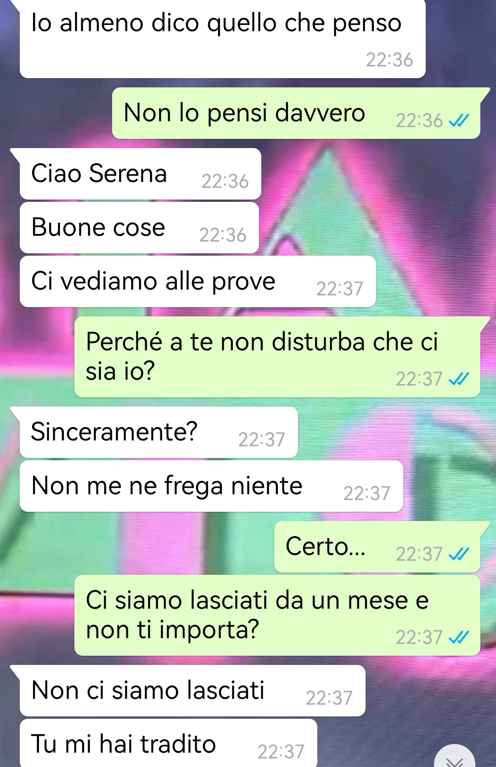Tap the scroll-to-bottom double chevron button

click(454, 759)
